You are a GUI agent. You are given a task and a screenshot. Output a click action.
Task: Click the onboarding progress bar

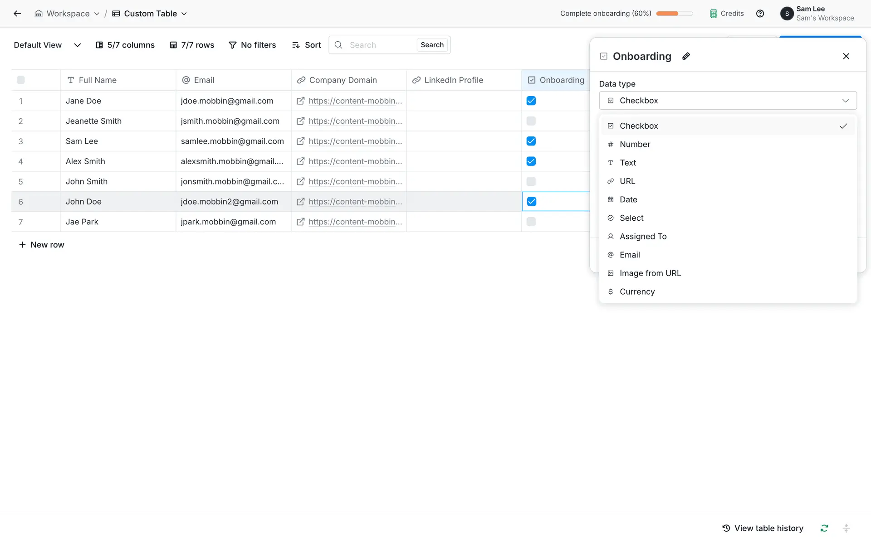[674, 14]
